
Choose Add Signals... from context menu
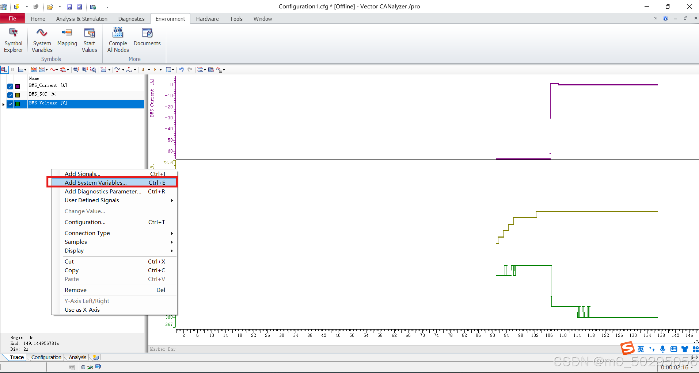click(x=114, y=174)
